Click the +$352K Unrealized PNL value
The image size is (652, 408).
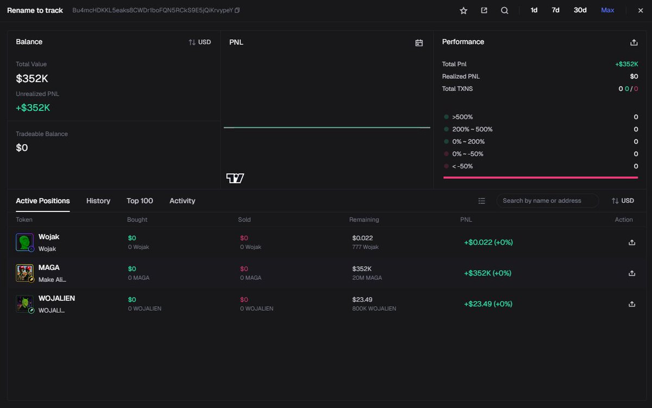coord(33,108)
